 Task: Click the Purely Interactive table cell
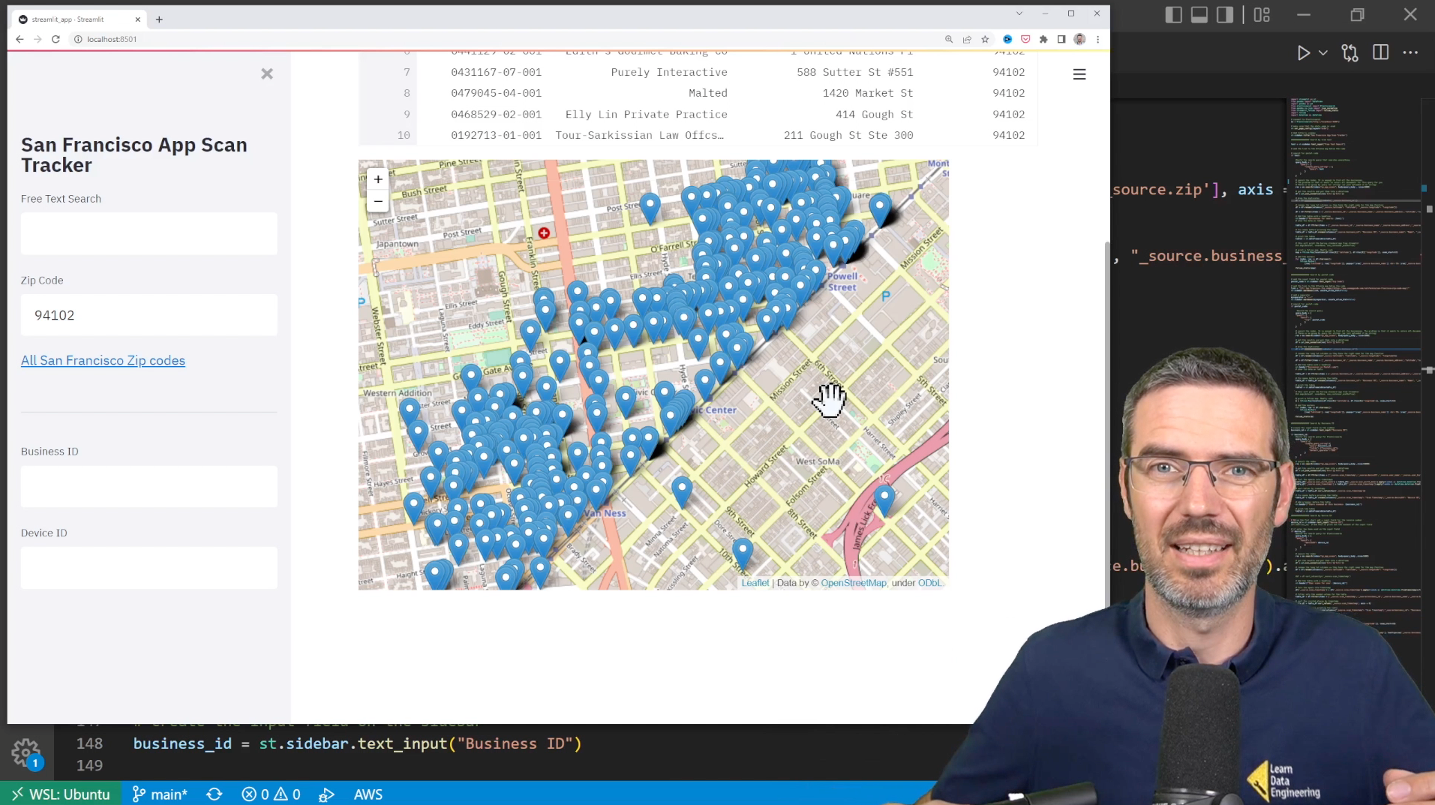(669, 72)
